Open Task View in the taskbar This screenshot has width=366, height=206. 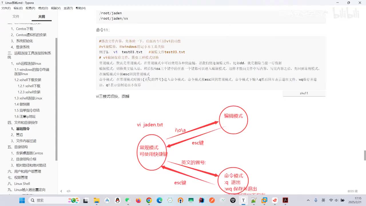point(85,200)
